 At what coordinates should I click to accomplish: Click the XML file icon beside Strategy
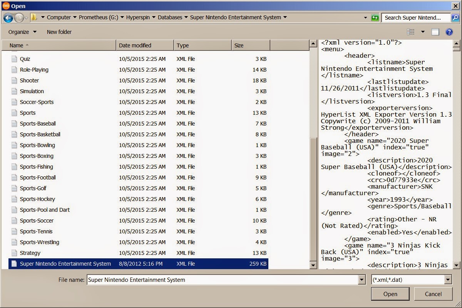point(14,253)
